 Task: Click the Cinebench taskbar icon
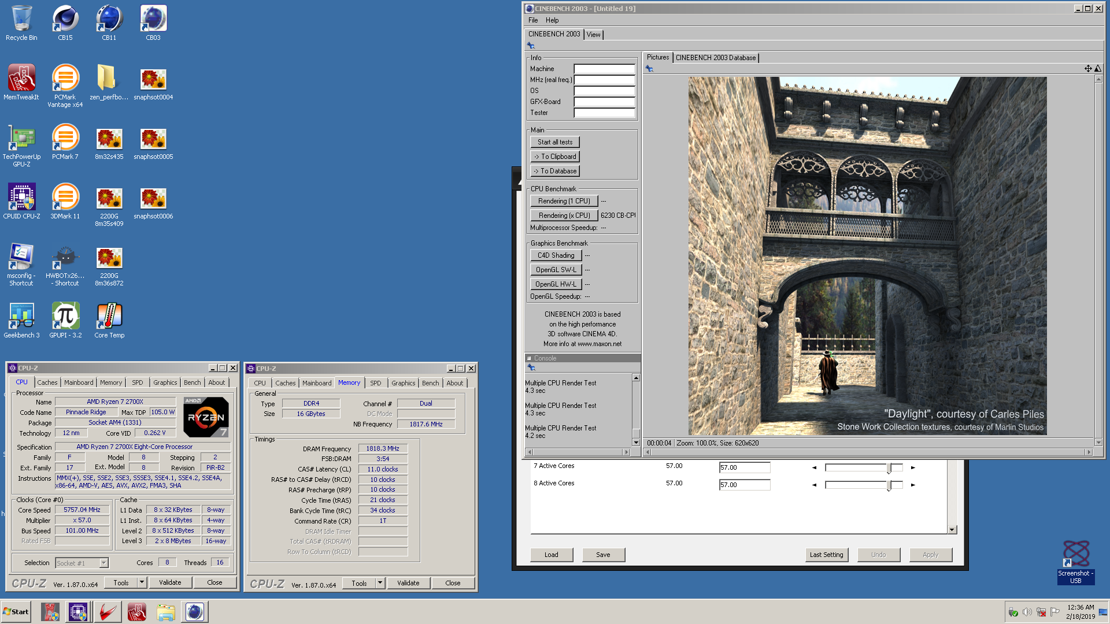tap(195, 612)
